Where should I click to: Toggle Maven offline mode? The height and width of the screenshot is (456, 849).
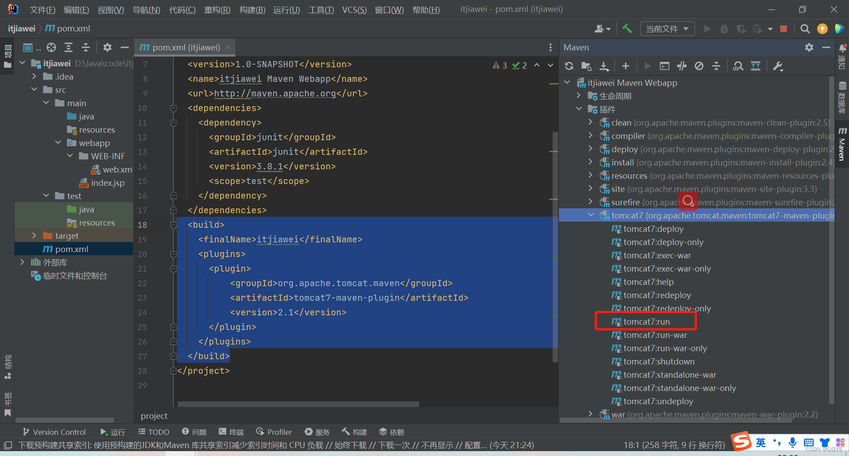coord(682,66)
